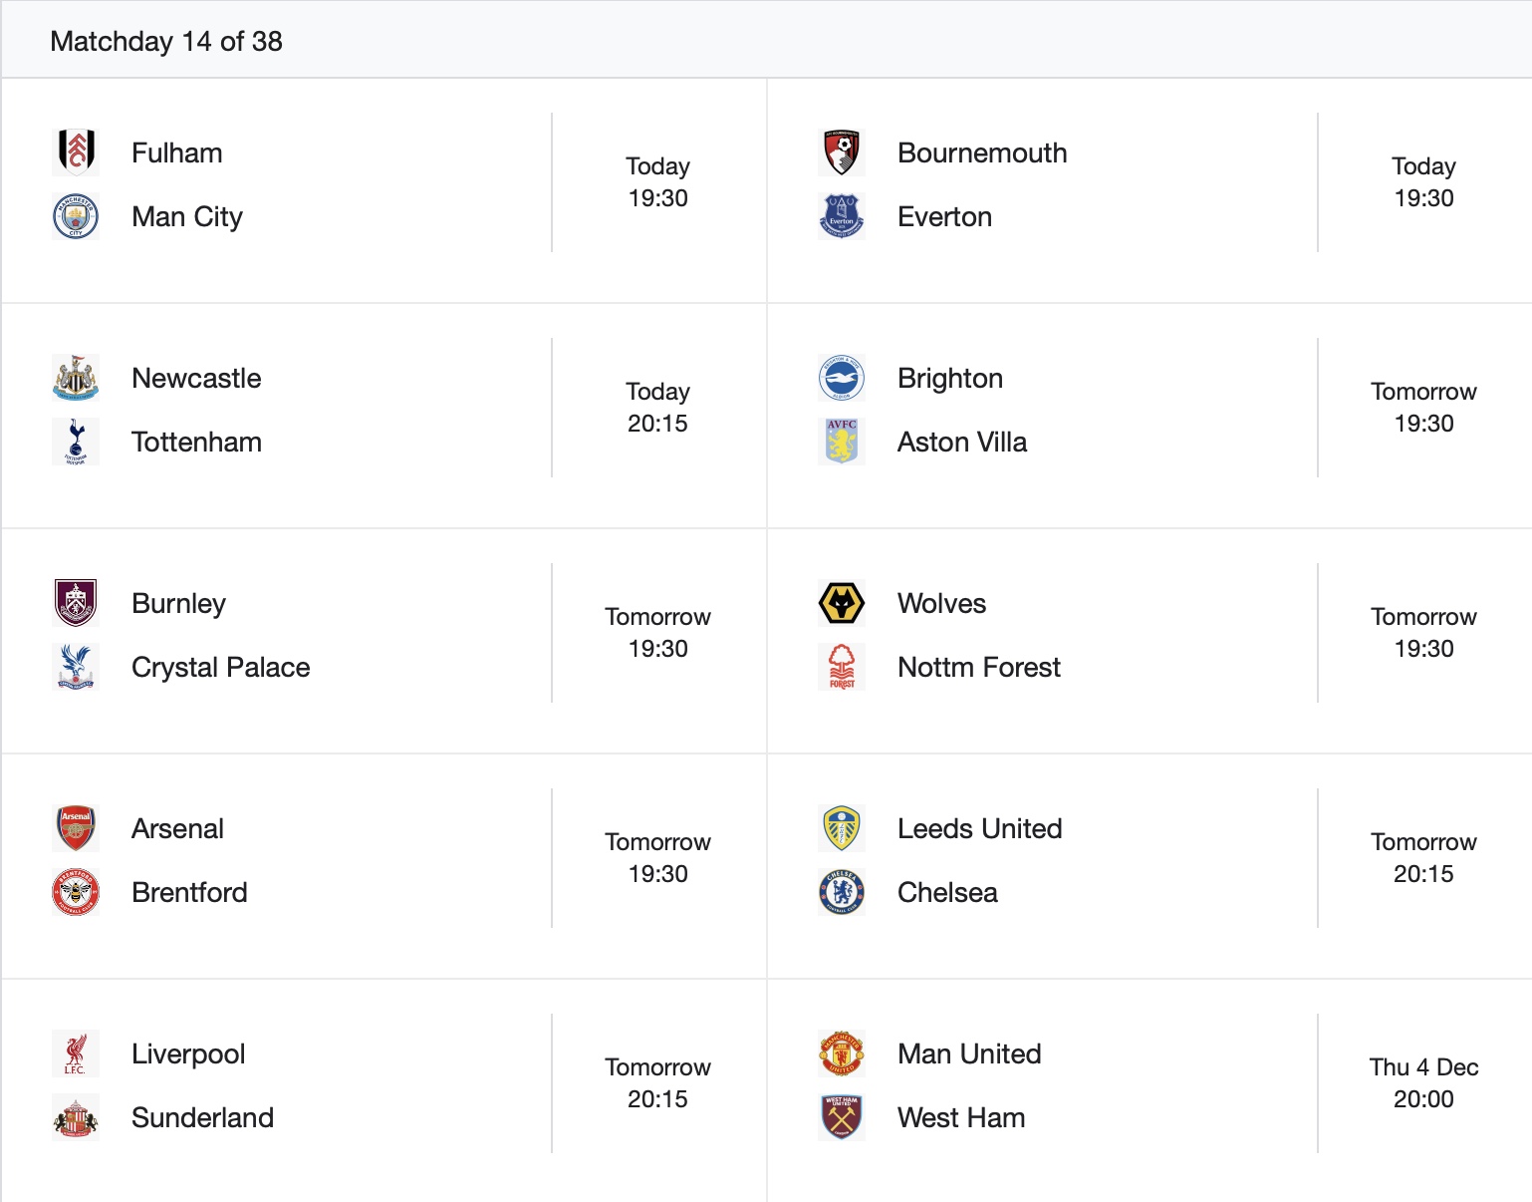Open the Thu 4 Dec 20:00 fixture time
This screenshot has height=1202, width=1532.
[x=1423, y=1083]
